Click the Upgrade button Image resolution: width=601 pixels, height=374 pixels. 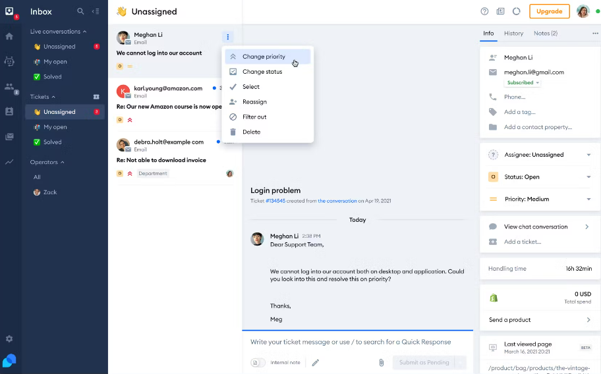(x=549, y=11)
